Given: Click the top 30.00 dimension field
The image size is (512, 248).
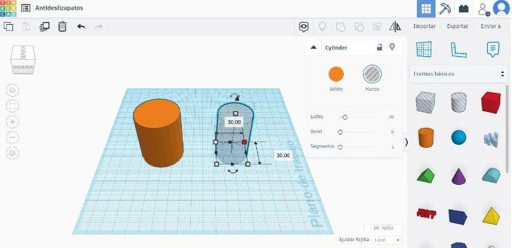Looking at the screenshot, I should pyautogui.click(x=234, y=122).
